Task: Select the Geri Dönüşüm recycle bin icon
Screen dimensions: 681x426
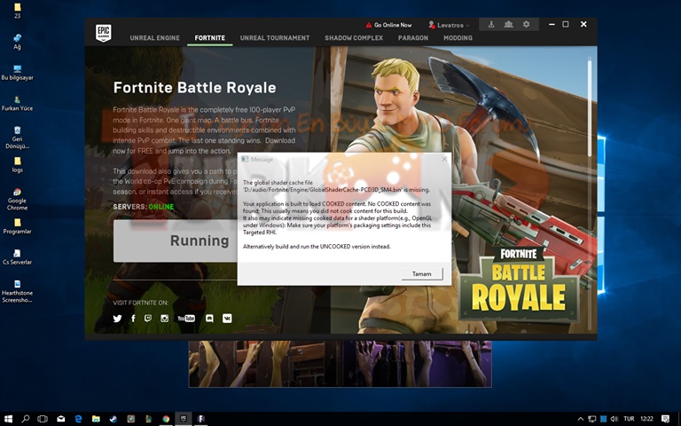Action: click(x=17, y=137)
